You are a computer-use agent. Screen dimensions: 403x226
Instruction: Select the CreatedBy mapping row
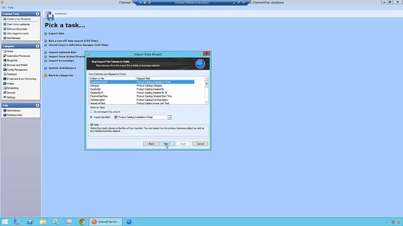[x=142, y=89]
